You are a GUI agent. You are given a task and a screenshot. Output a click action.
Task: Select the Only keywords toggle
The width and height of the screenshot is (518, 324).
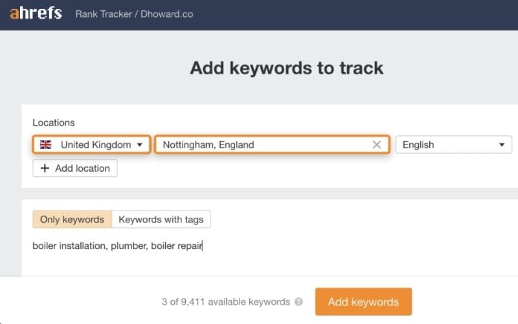(x=72, y=219)
